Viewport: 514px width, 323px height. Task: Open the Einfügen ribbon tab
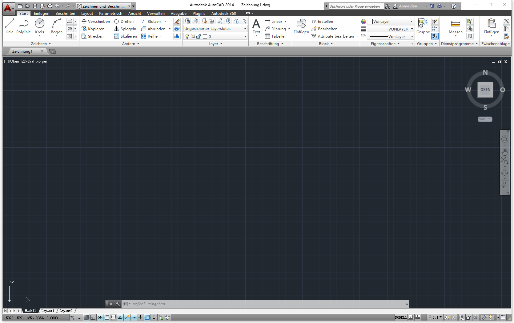pyautogui.click(x=42, y=13)
